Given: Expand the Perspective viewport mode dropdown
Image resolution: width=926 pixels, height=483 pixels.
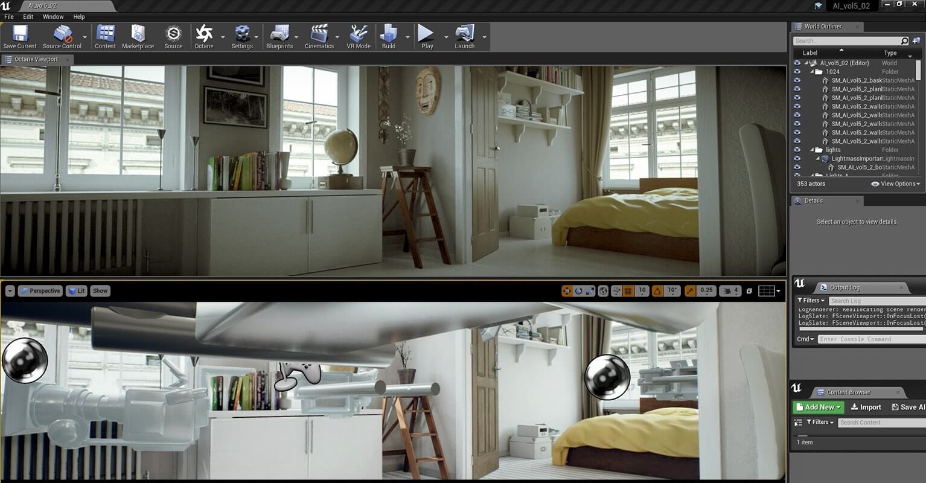Looking at the screenshot, I should [x=40, y=291].
